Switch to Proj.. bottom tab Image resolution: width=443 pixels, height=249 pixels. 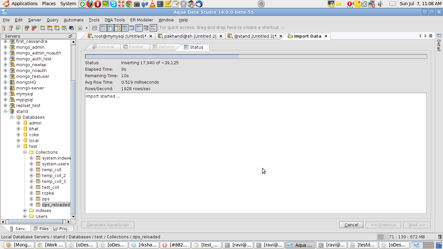[62, 229]
